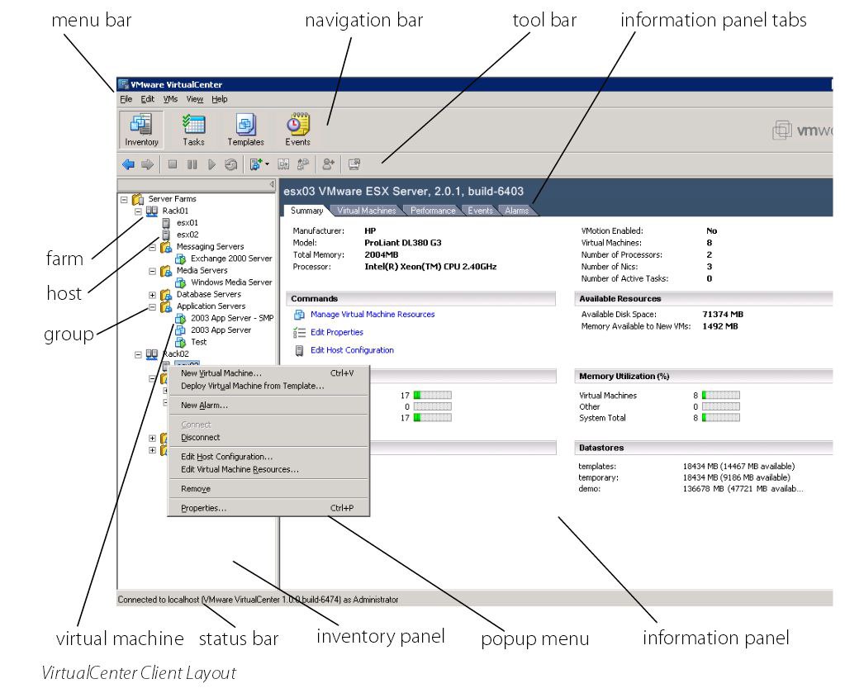Viewport: 845px width, 693px height.
Task: Click the Rack02 farm icon
Action: [152, 354]
